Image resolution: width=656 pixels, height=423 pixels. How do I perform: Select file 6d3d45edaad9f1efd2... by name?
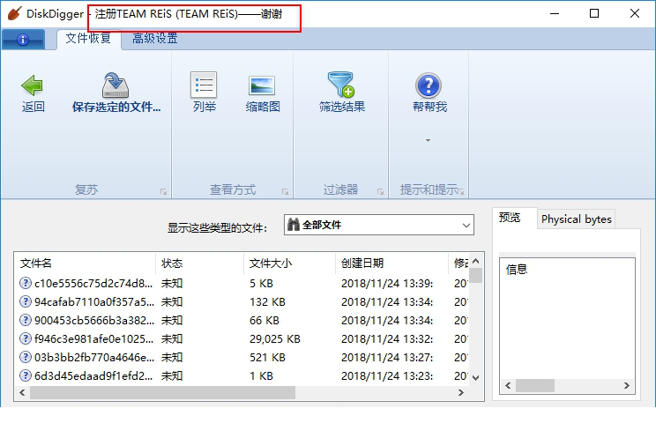click(93, 375)
